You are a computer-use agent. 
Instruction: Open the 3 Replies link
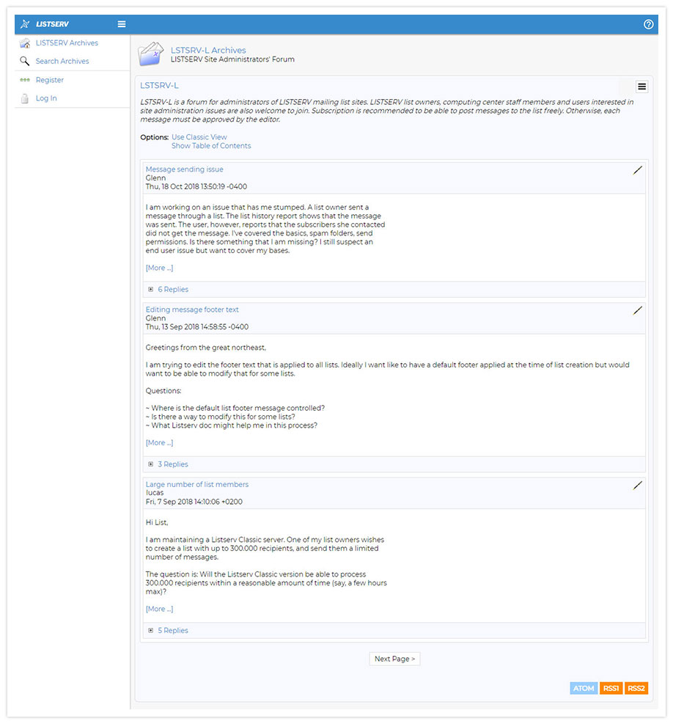coord(173,464)
